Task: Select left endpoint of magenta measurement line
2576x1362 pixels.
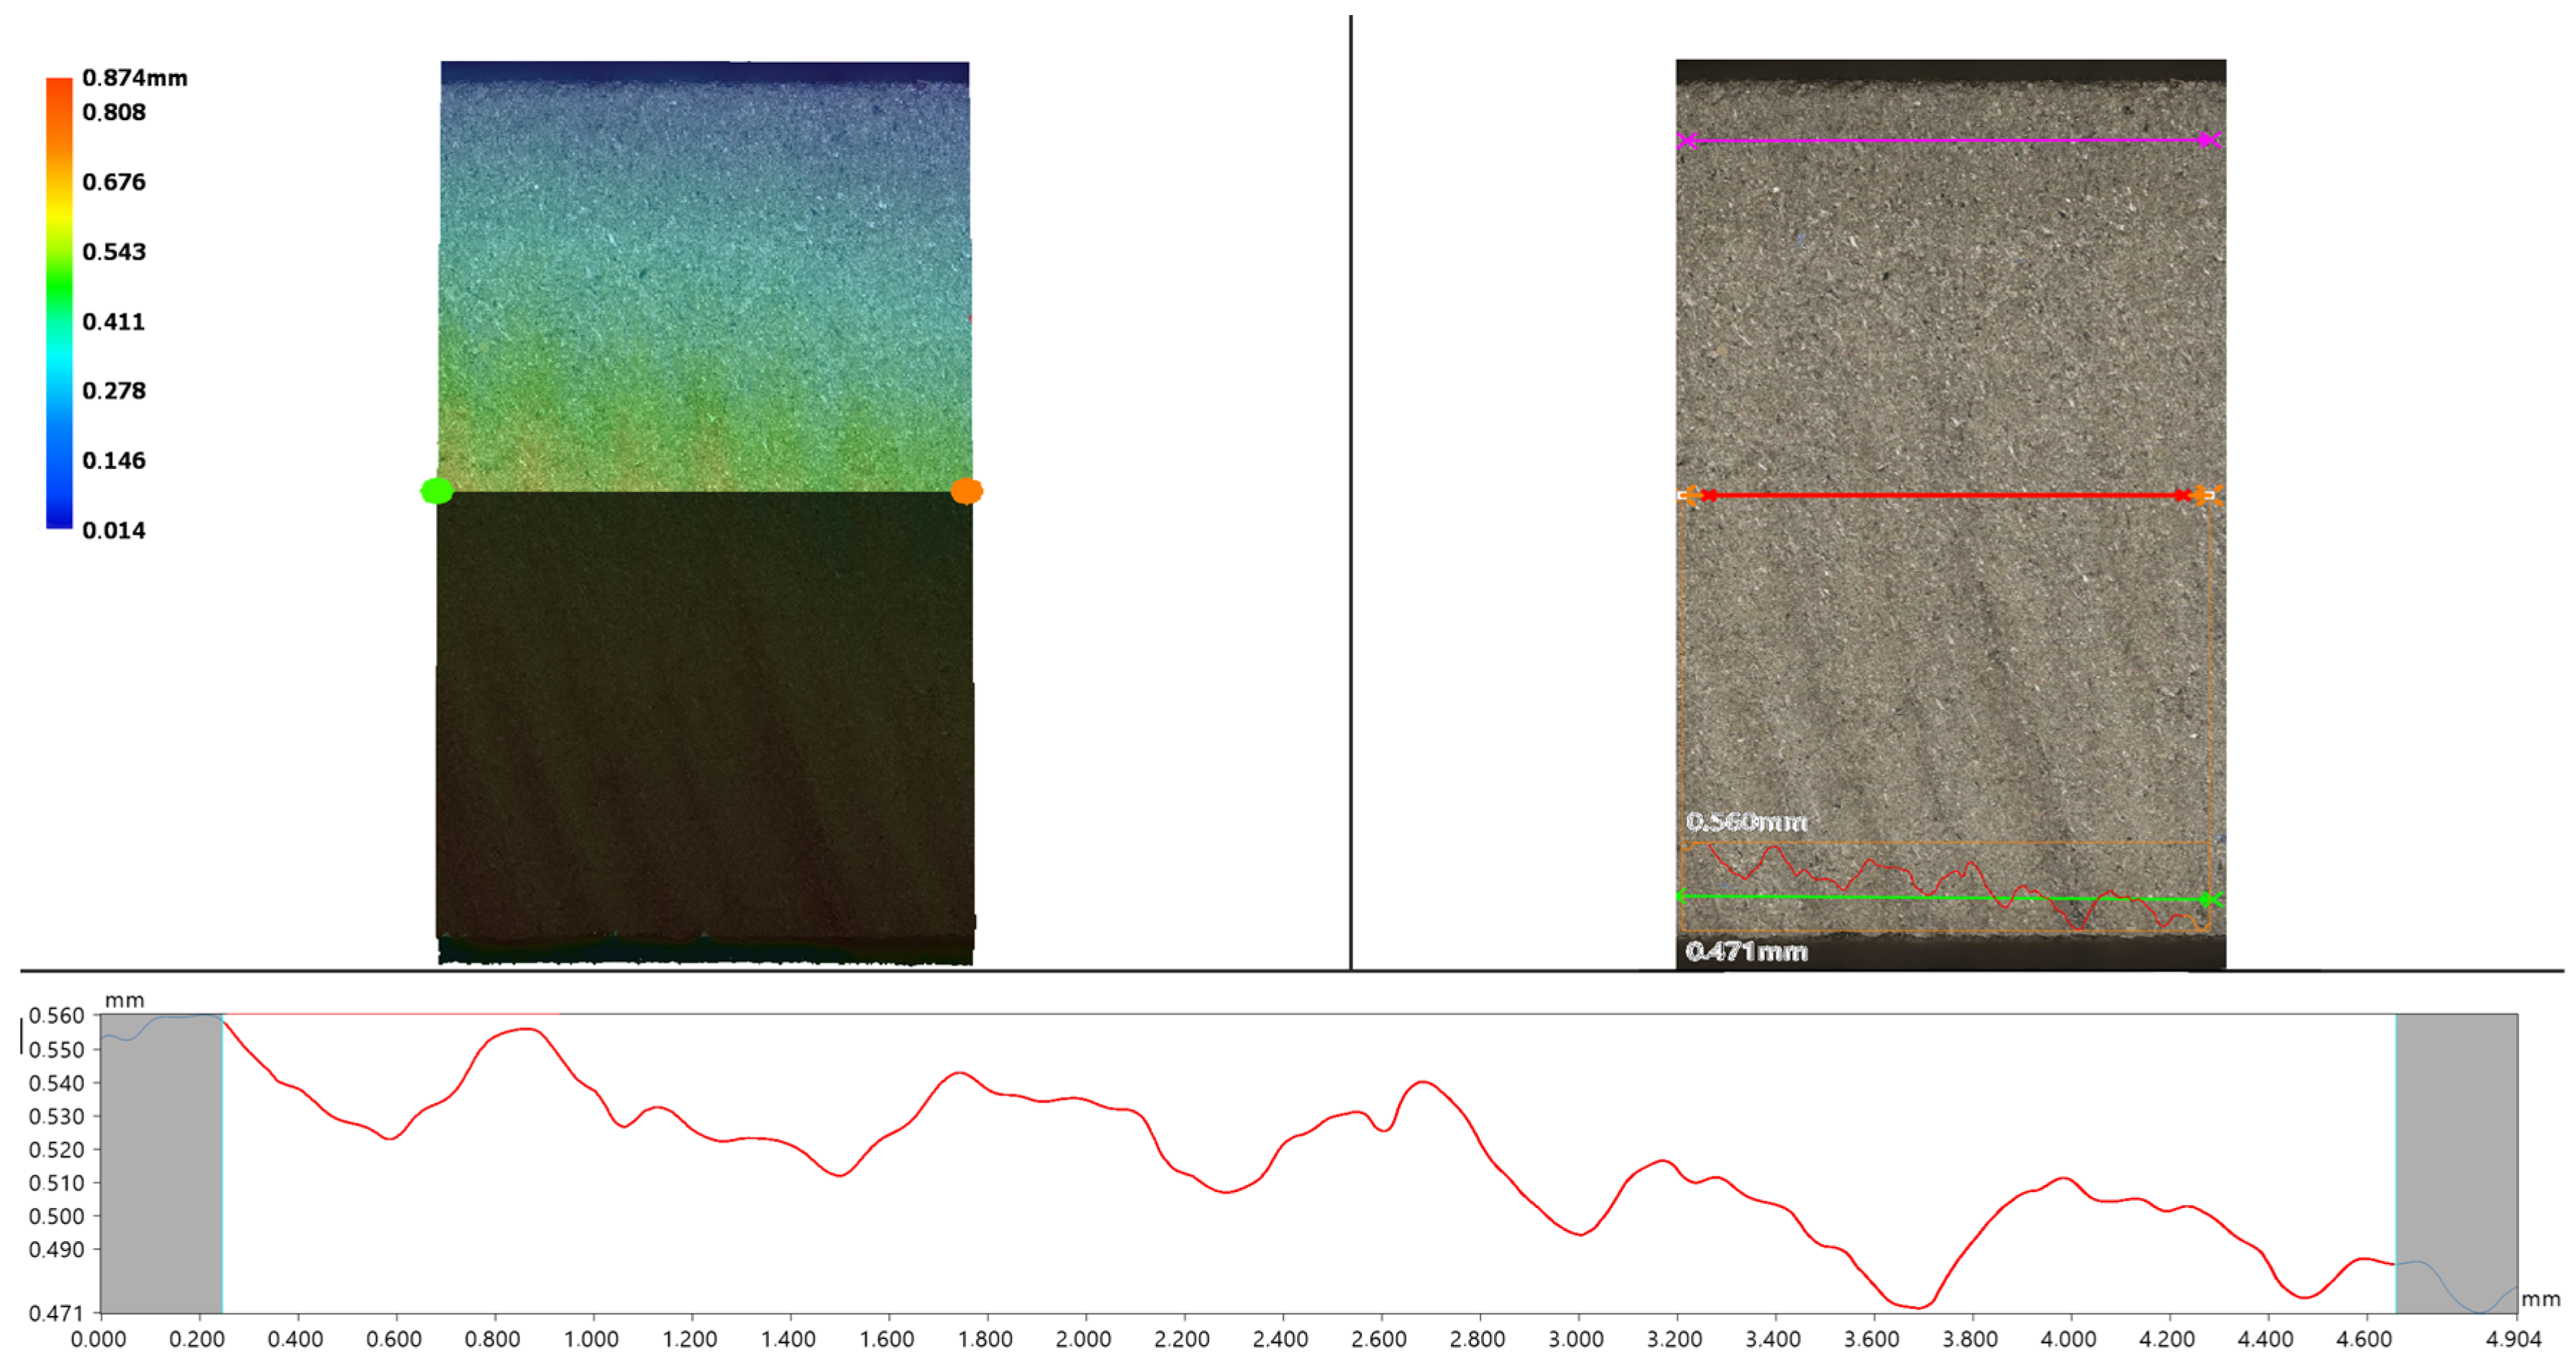Action: coord(1687,141)
